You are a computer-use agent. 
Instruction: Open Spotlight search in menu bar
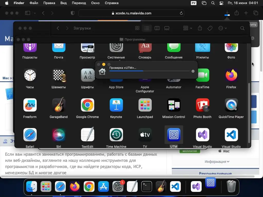tap(213, 3)
